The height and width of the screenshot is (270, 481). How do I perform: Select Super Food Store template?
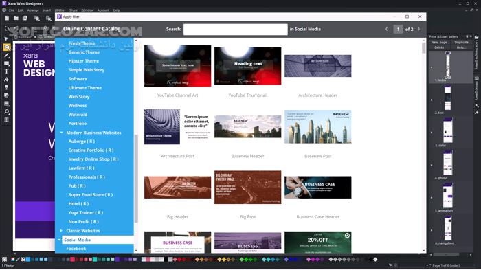point(91,195)
